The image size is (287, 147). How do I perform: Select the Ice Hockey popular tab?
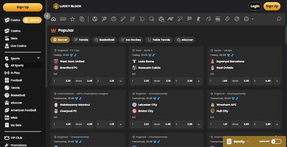coord(131,39)
